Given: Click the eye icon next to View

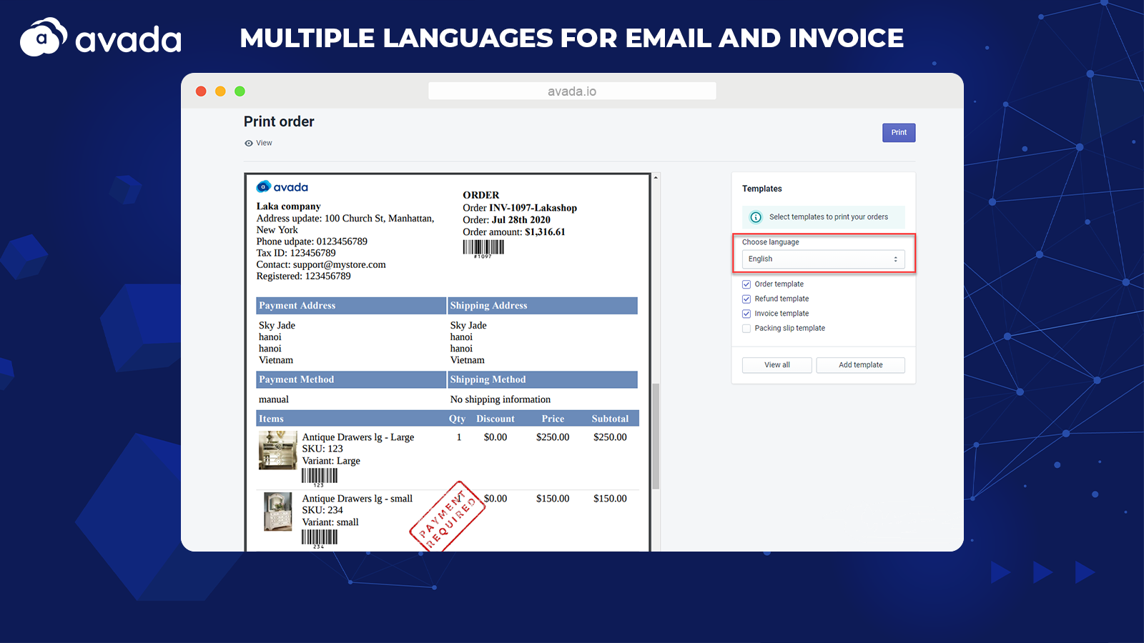Looking at the screenshot, I should [249, 144].
